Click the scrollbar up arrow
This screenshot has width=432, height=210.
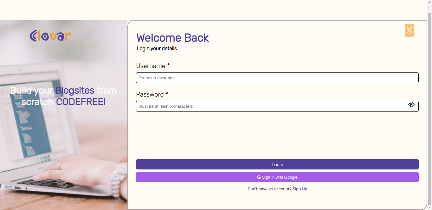[430, 2]
